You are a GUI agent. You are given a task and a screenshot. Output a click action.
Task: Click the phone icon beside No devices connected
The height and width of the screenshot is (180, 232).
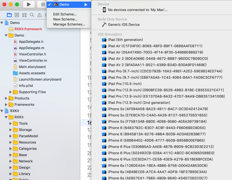[x=104, y=10]
